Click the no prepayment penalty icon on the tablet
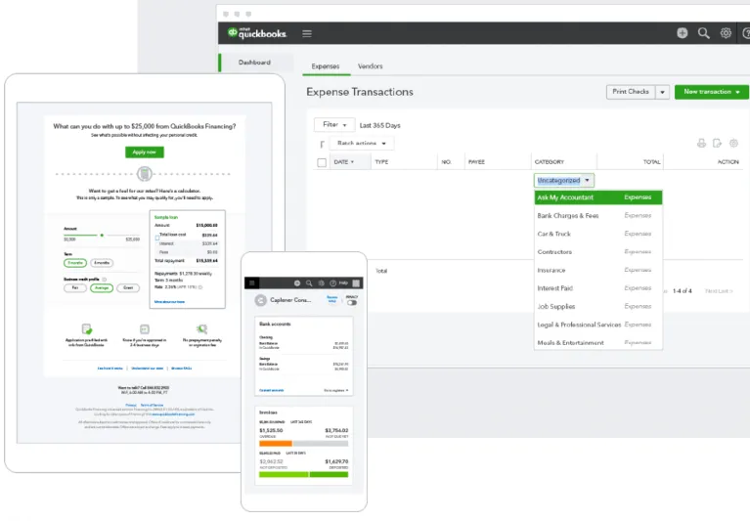 [201, 328]
